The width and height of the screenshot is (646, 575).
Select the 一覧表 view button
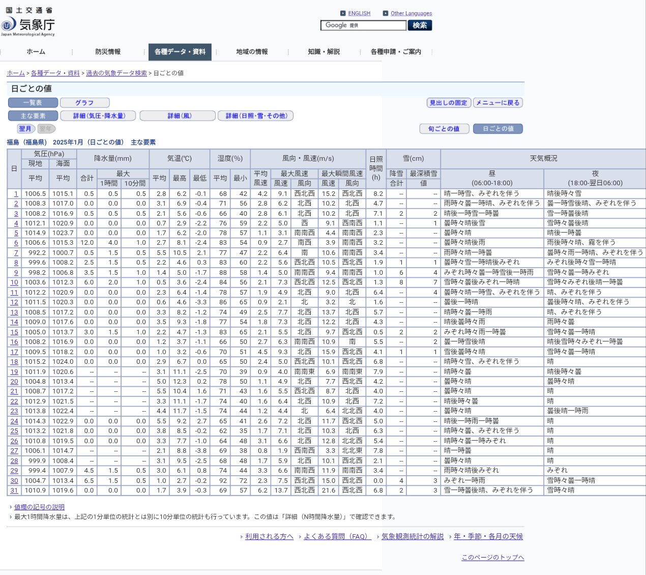[x=33, y=103]
